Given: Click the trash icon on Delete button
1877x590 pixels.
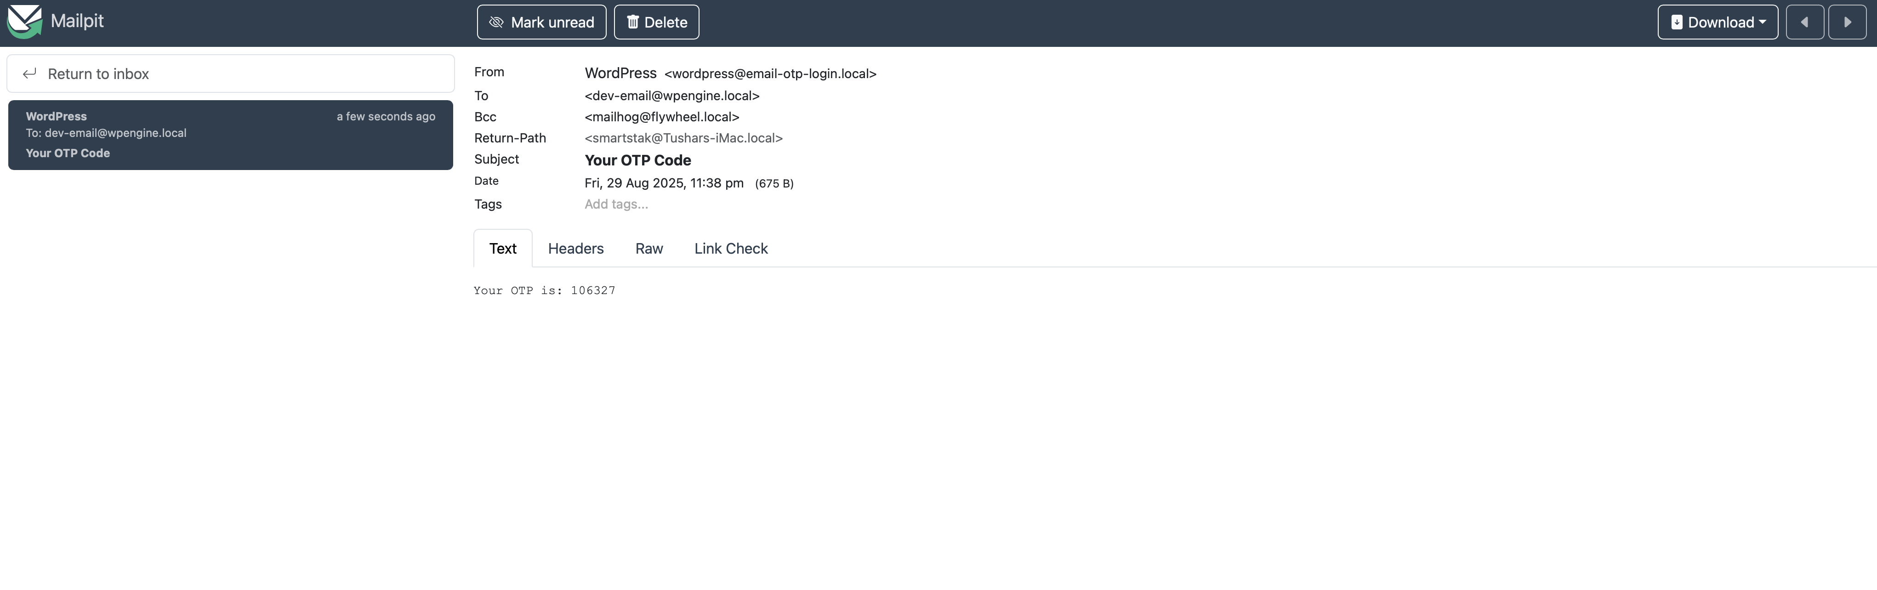Looking at the screenshot, I should tap(632, 22).
